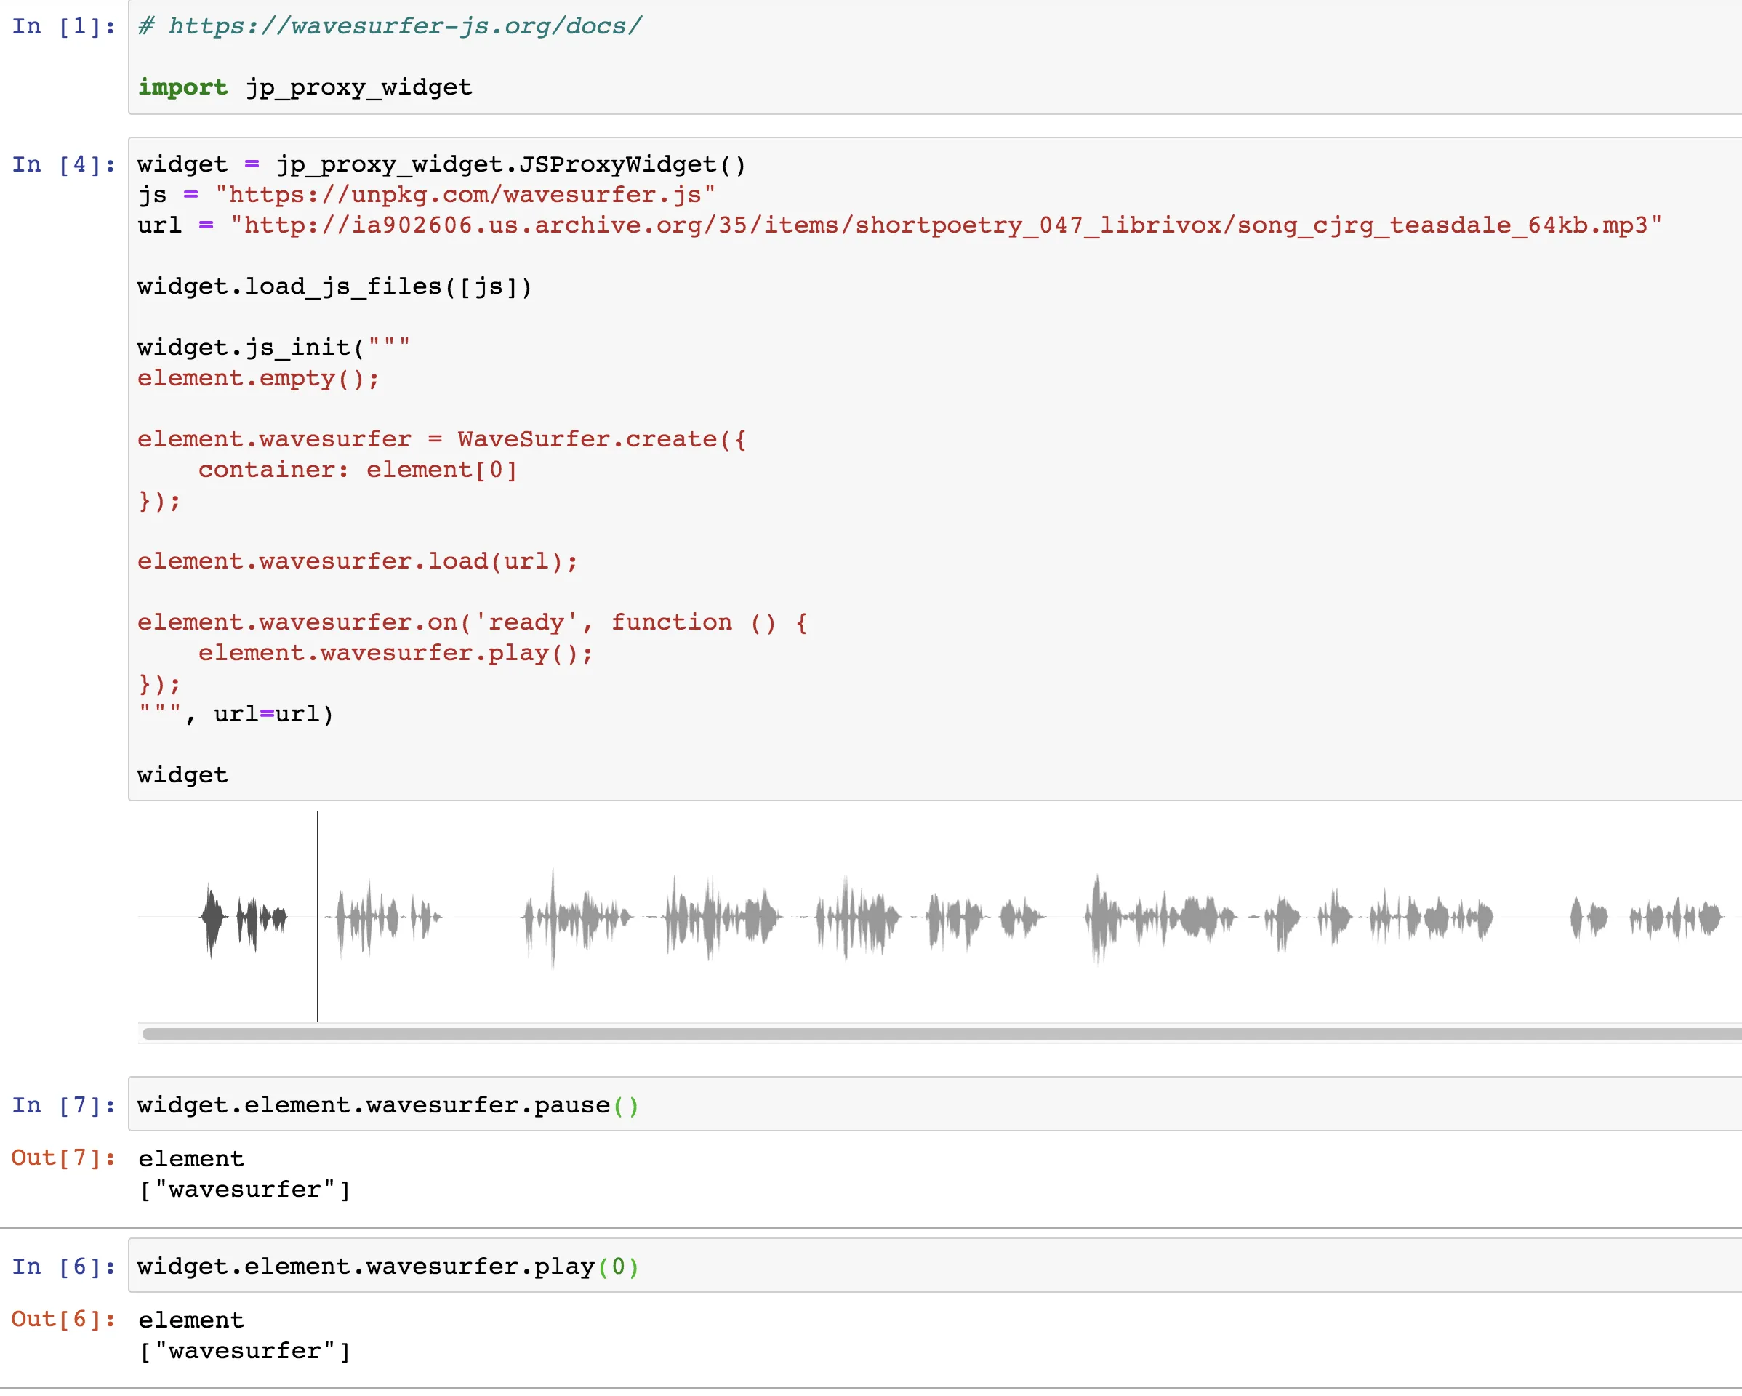Click the unpkg.com wavesurfer.js URL string

click(x=465, y=195)
